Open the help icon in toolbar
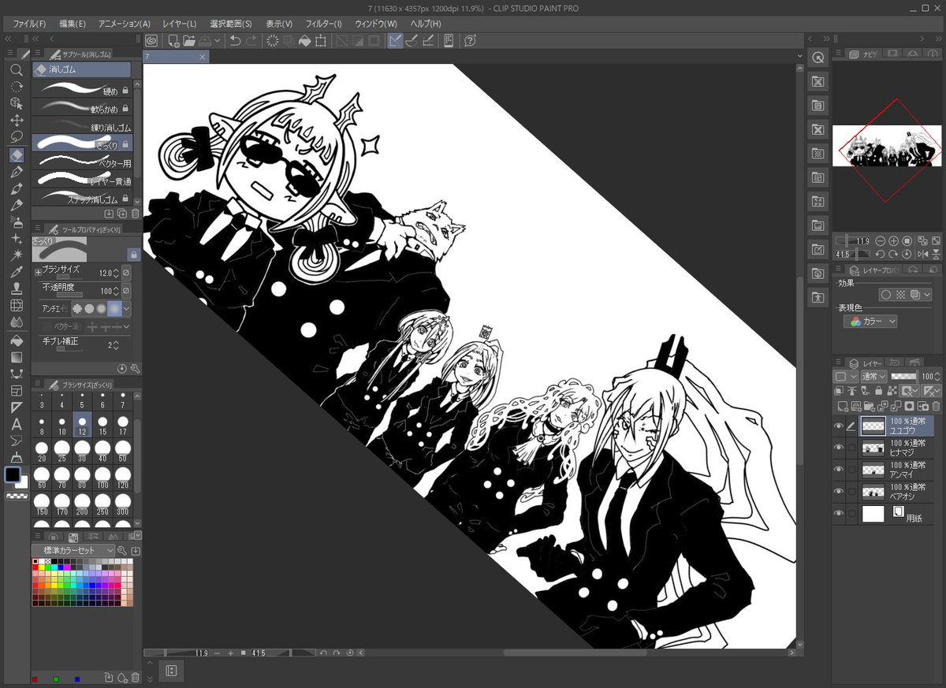The width and height of the screenshot is (946, 688). (x=470, y=40)
